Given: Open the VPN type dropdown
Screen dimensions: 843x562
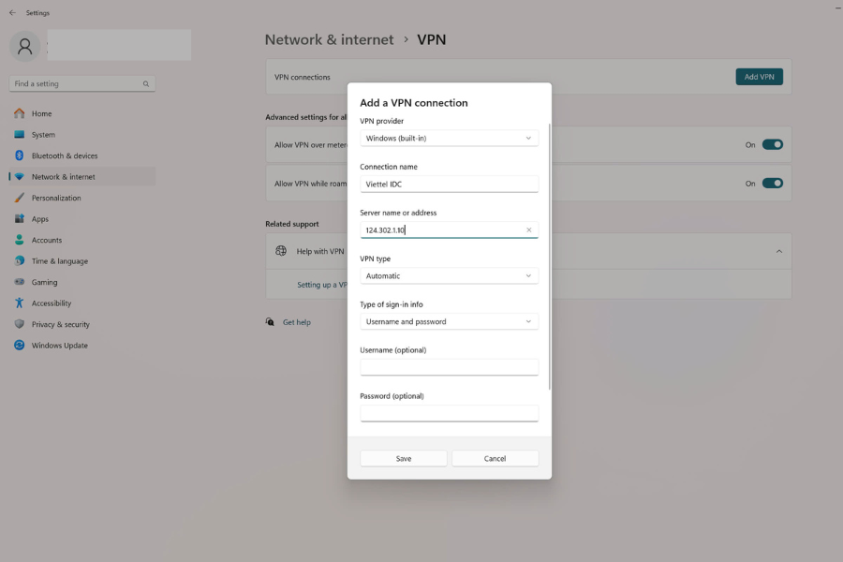Looking at the screenshot, I should tap(449, 275).
